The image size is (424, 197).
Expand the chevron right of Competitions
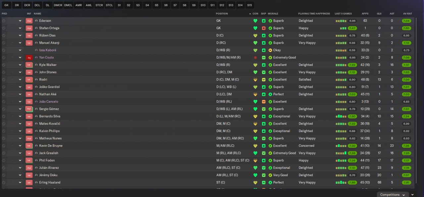pyautogui.click(x=412, y=195)
